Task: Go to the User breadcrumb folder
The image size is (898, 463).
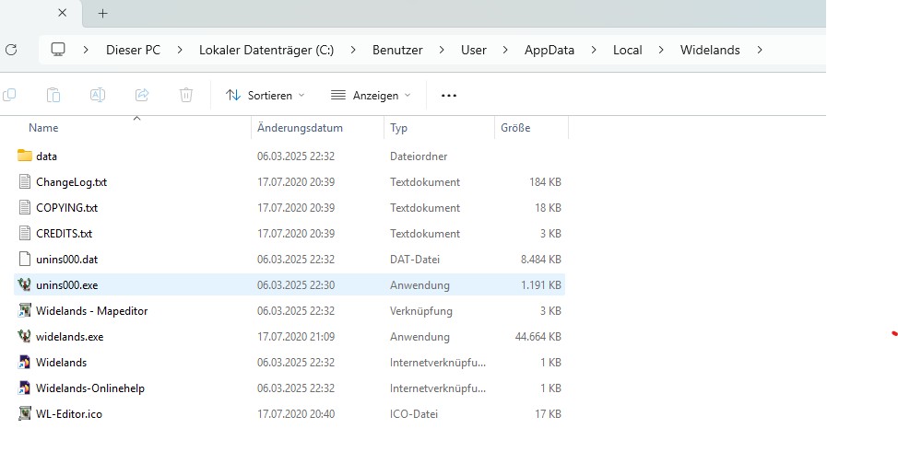Action: (x=474, y=51)
